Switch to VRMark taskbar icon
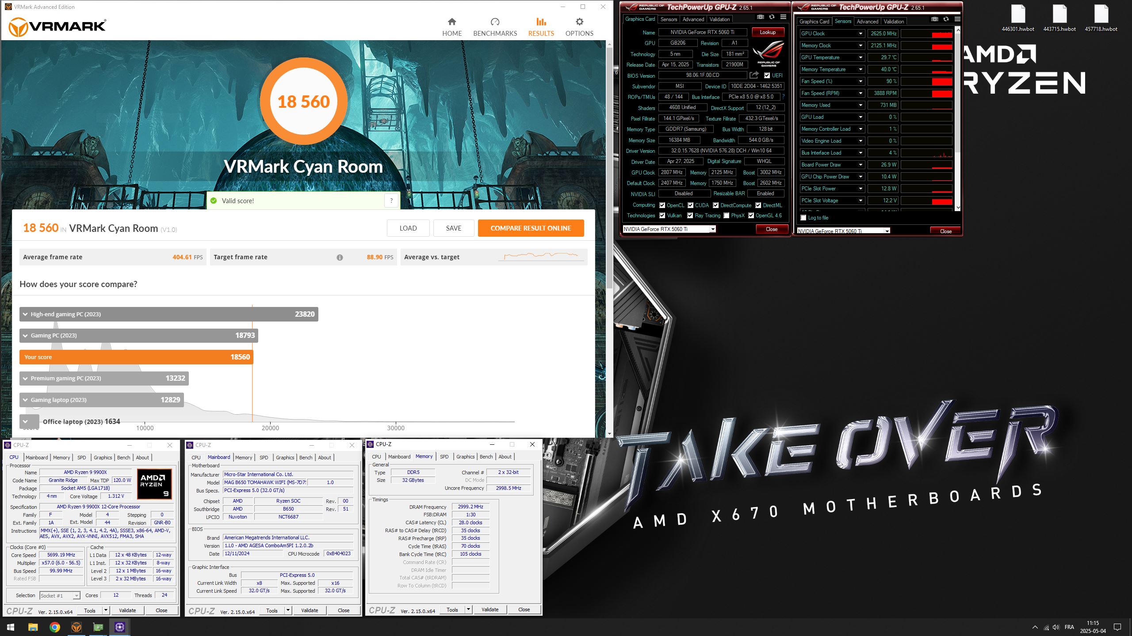This screenshot has height=636, width=1132. coord(76,627)
